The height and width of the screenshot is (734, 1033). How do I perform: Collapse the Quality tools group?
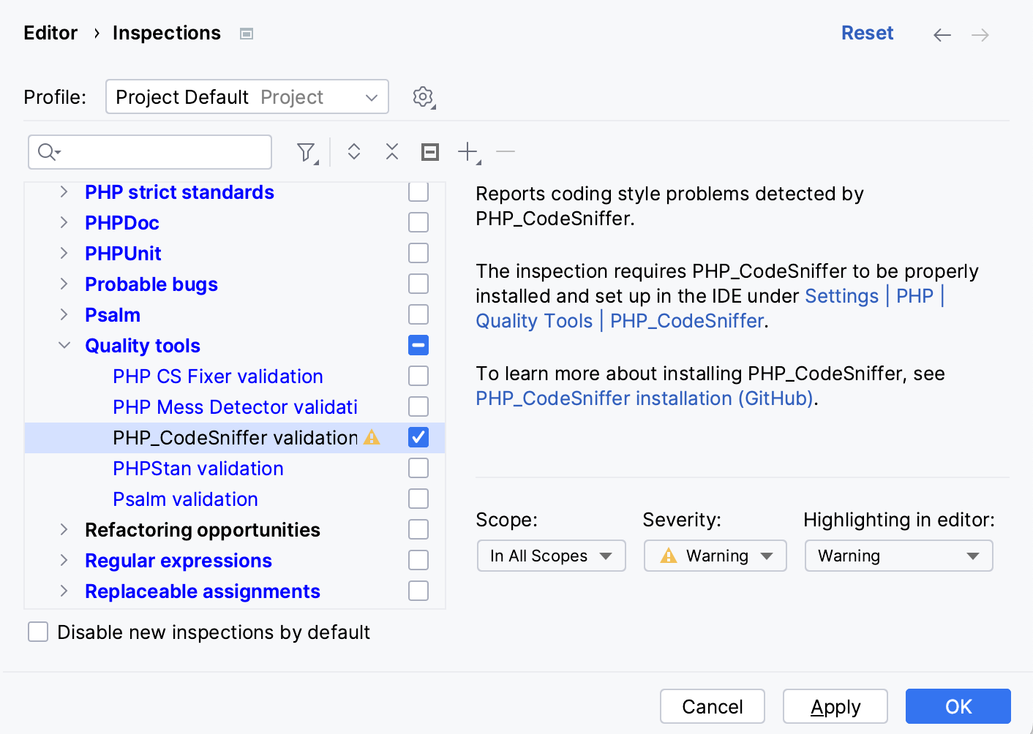(x=64, y=345)
